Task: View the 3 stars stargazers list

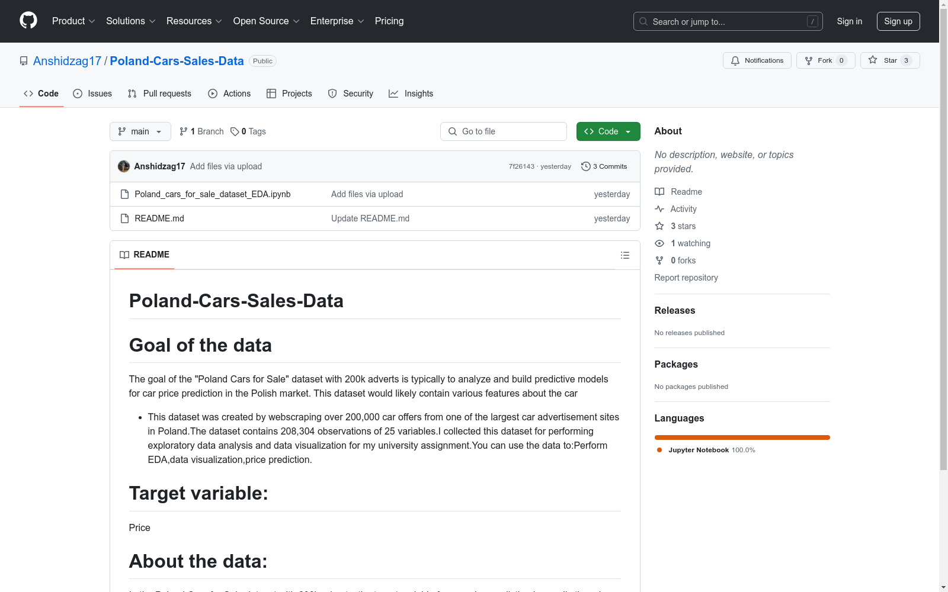Action: (683, 226)
